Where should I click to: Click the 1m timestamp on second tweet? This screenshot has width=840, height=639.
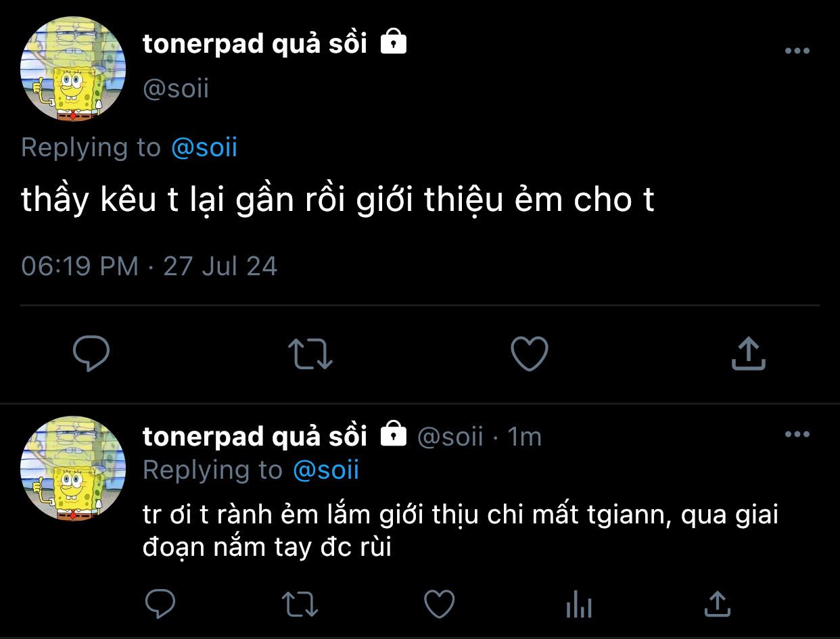tap(525, 437)
